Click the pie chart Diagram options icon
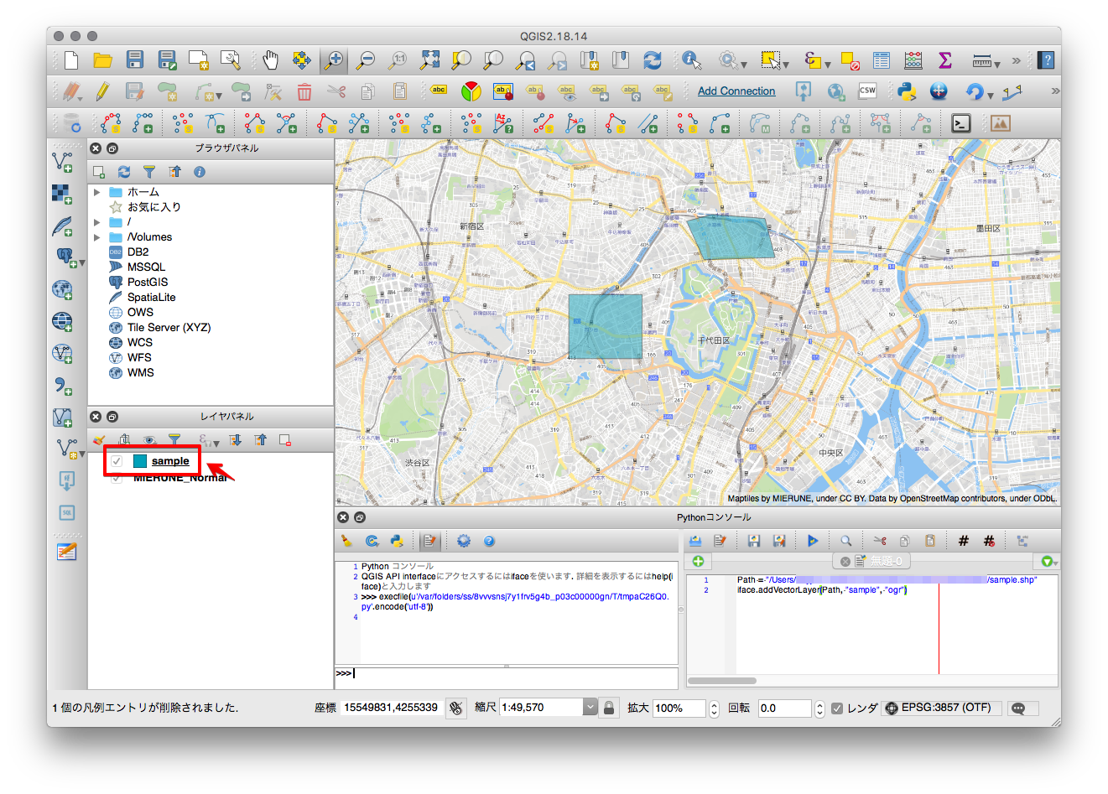Screen dimensions: 1108x794 (471, 91)
